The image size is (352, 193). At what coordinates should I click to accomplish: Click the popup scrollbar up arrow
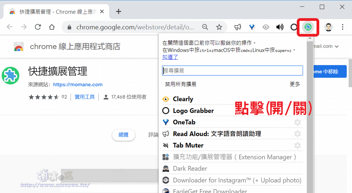pos(310,38)
